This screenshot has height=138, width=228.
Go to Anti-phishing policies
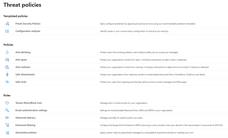tap(23, 52)
